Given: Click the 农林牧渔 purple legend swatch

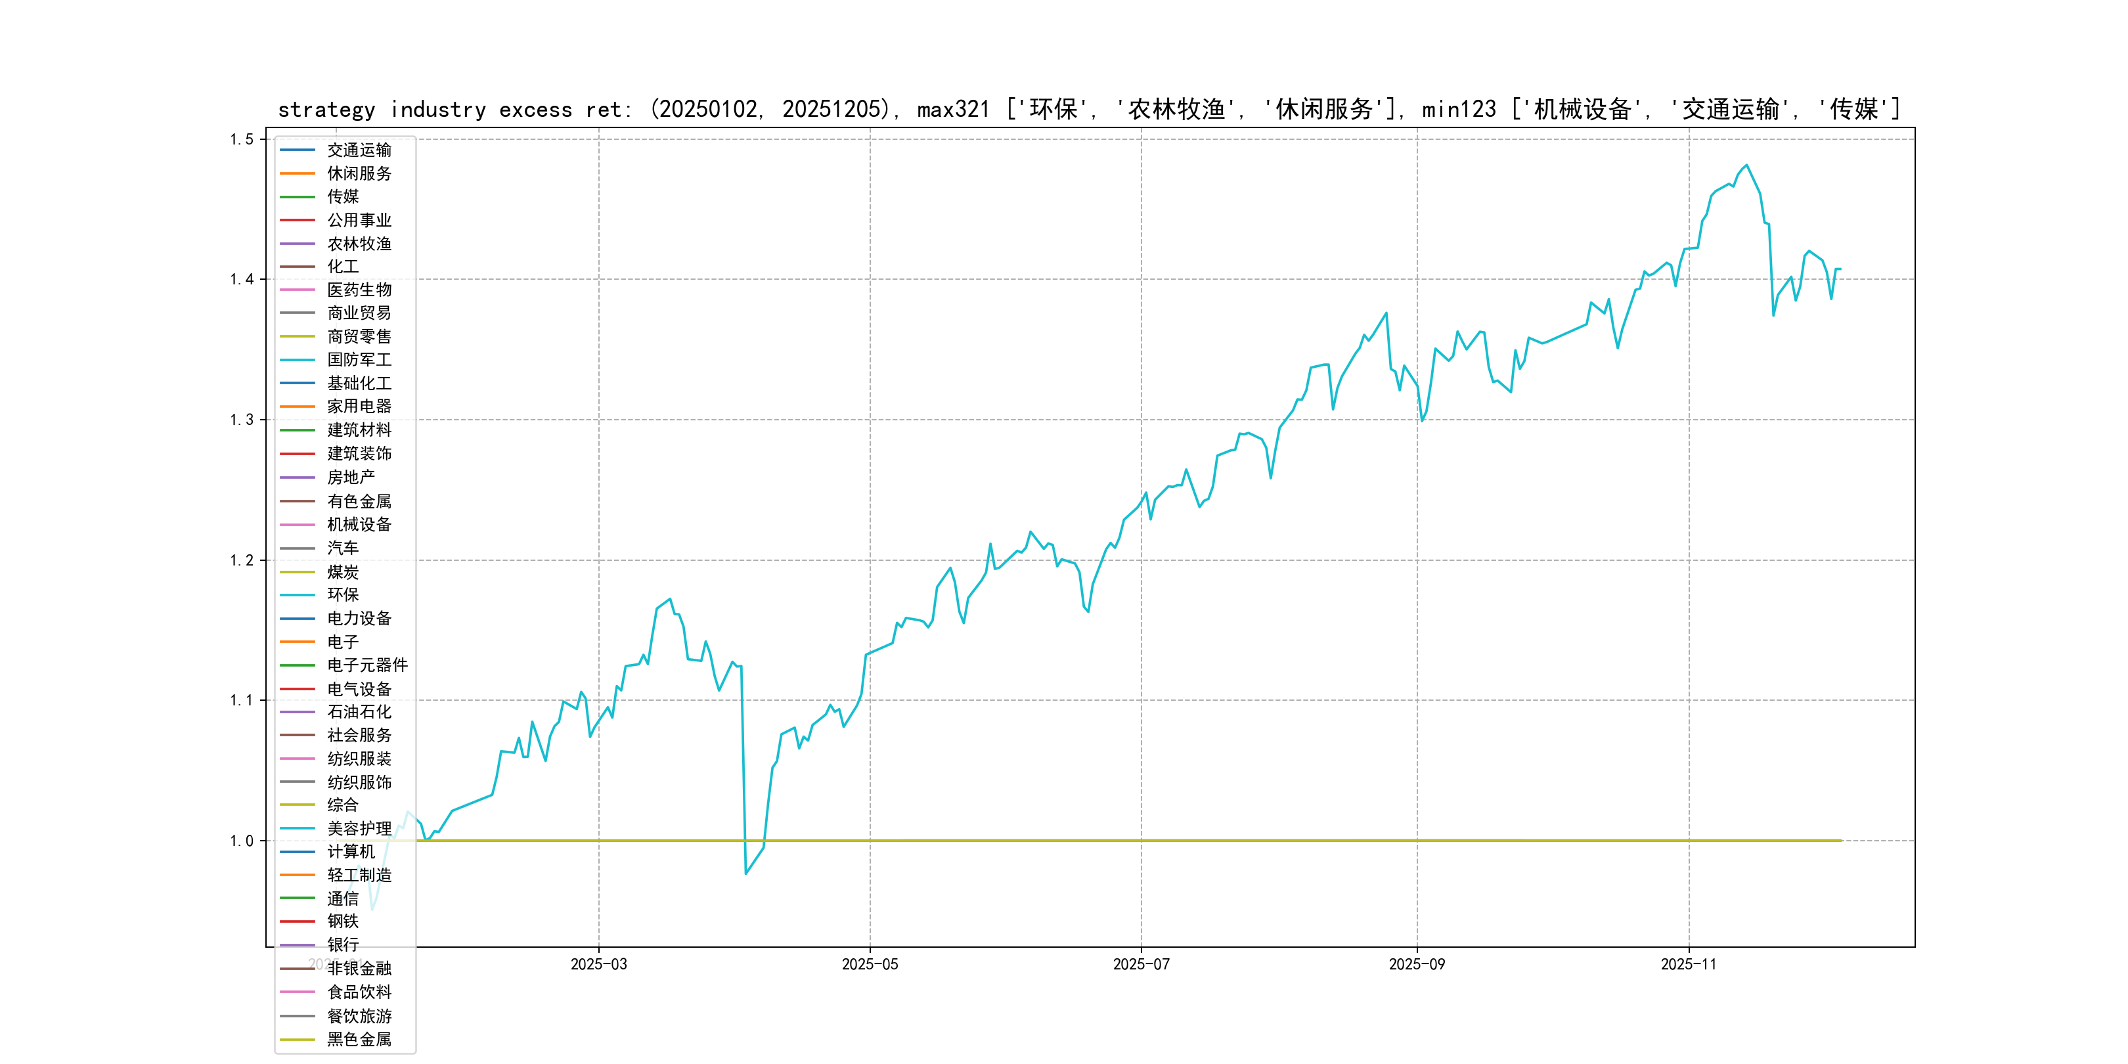Looking at the screenshot, I should [298, 244].
